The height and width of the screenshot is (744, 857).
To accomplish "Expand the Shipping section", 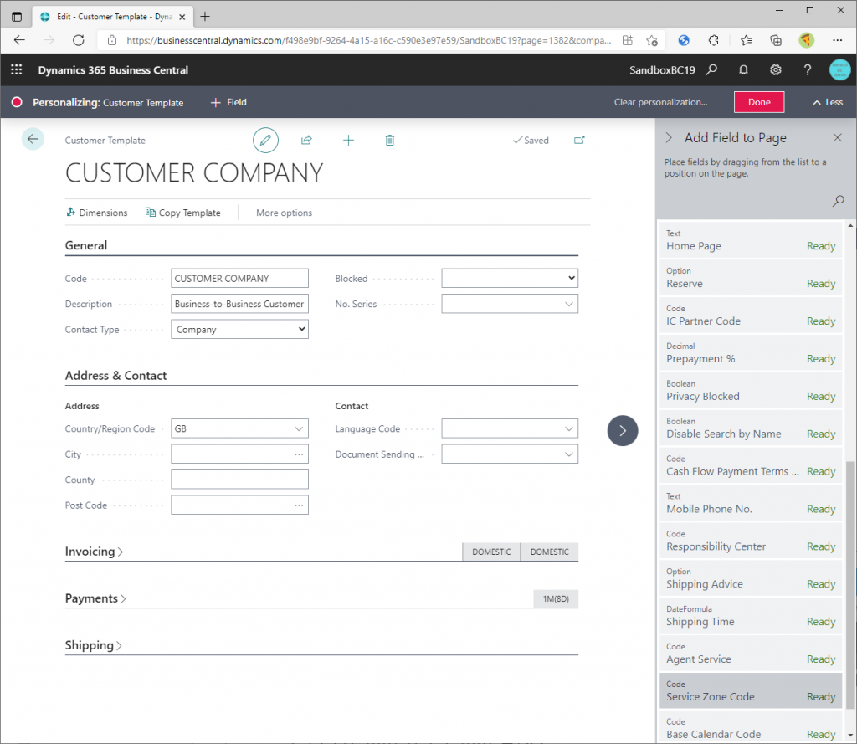I will (x=94, y=645).
